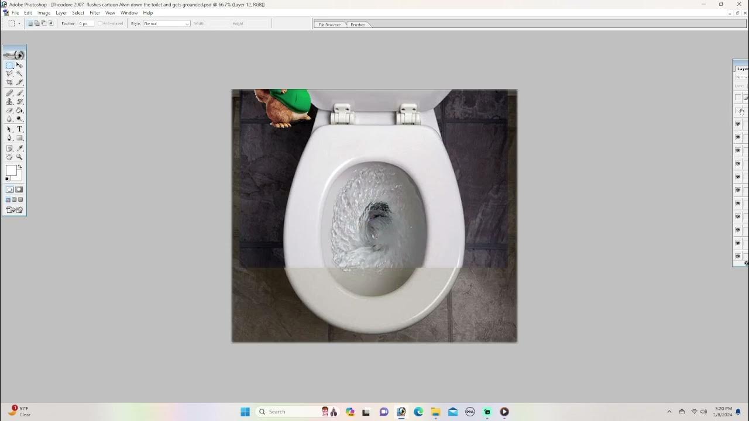Select the Crop tool
This screenshot has width=749, height=421.
pos(9,82)
